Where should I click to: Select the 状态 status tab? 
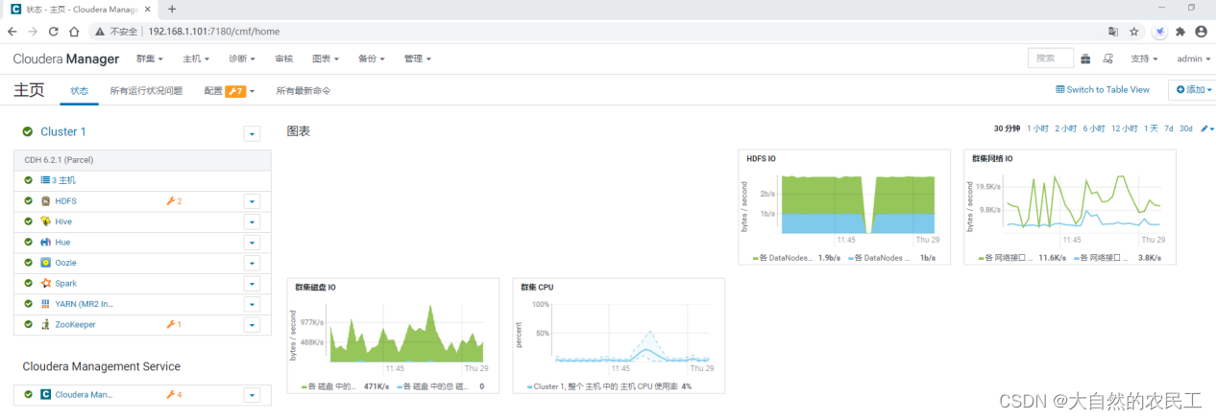(x=79, y=91)
